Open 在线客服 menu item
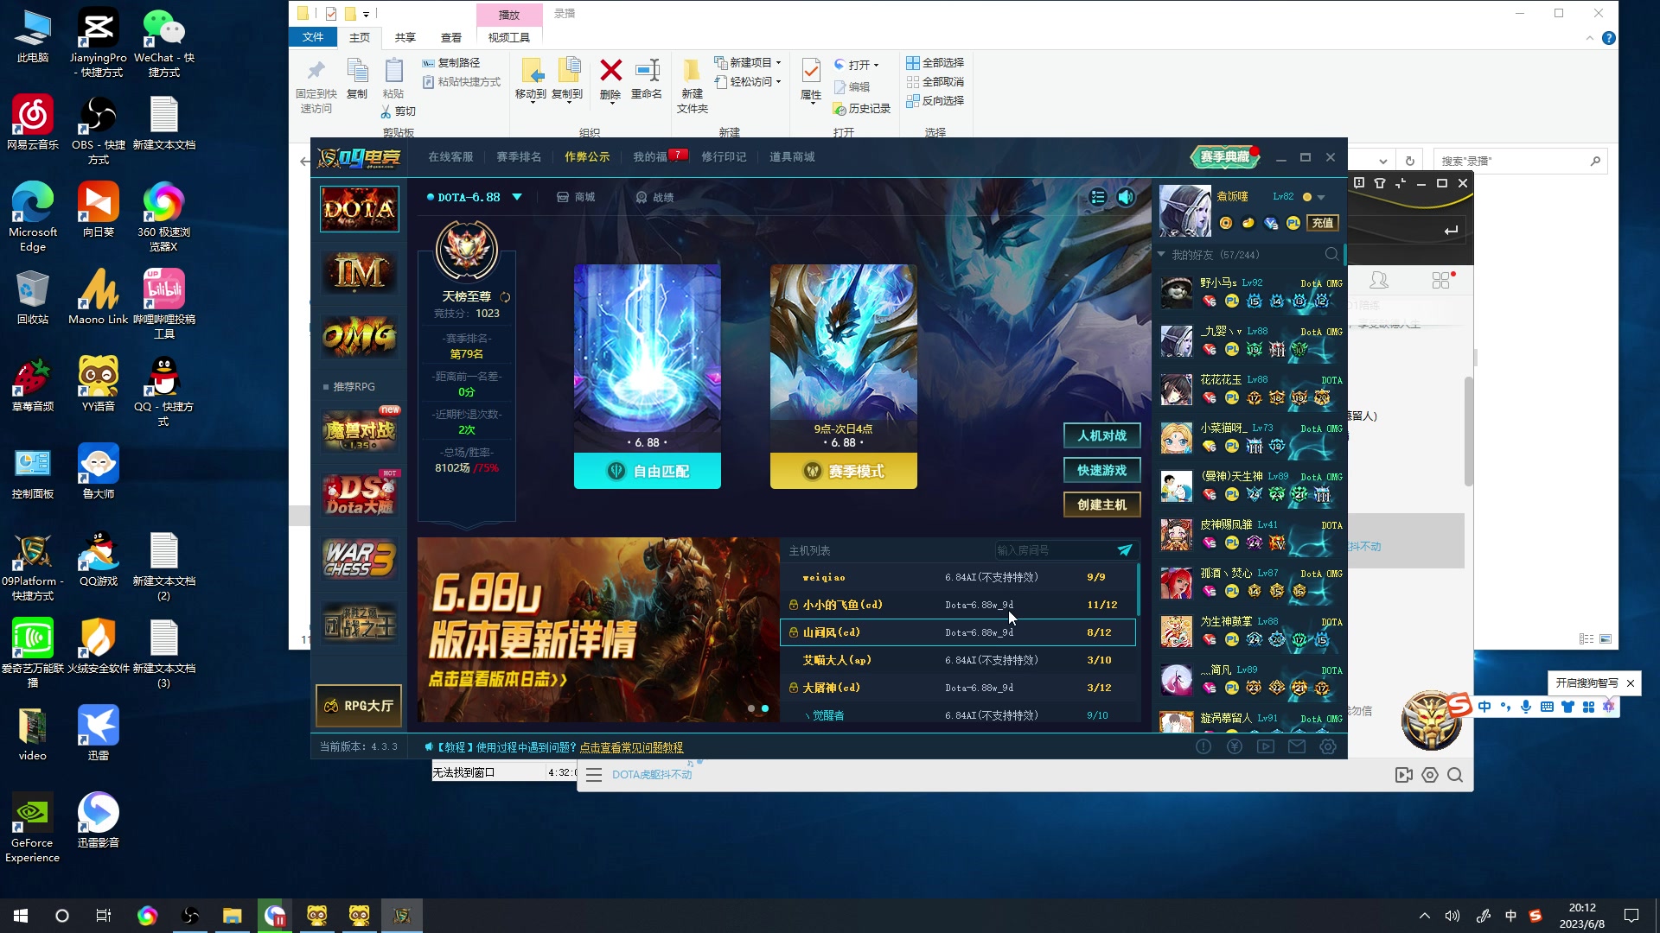This screenshot has width=1660, height=933. click(x=450, y=157)
